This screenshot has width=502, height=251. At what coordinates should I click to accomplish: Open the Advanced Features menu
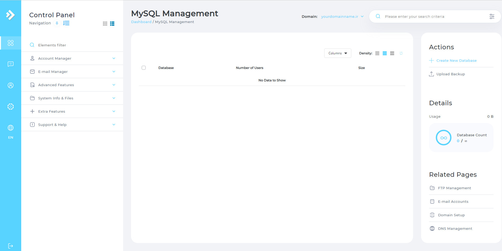tap(72, 85)
